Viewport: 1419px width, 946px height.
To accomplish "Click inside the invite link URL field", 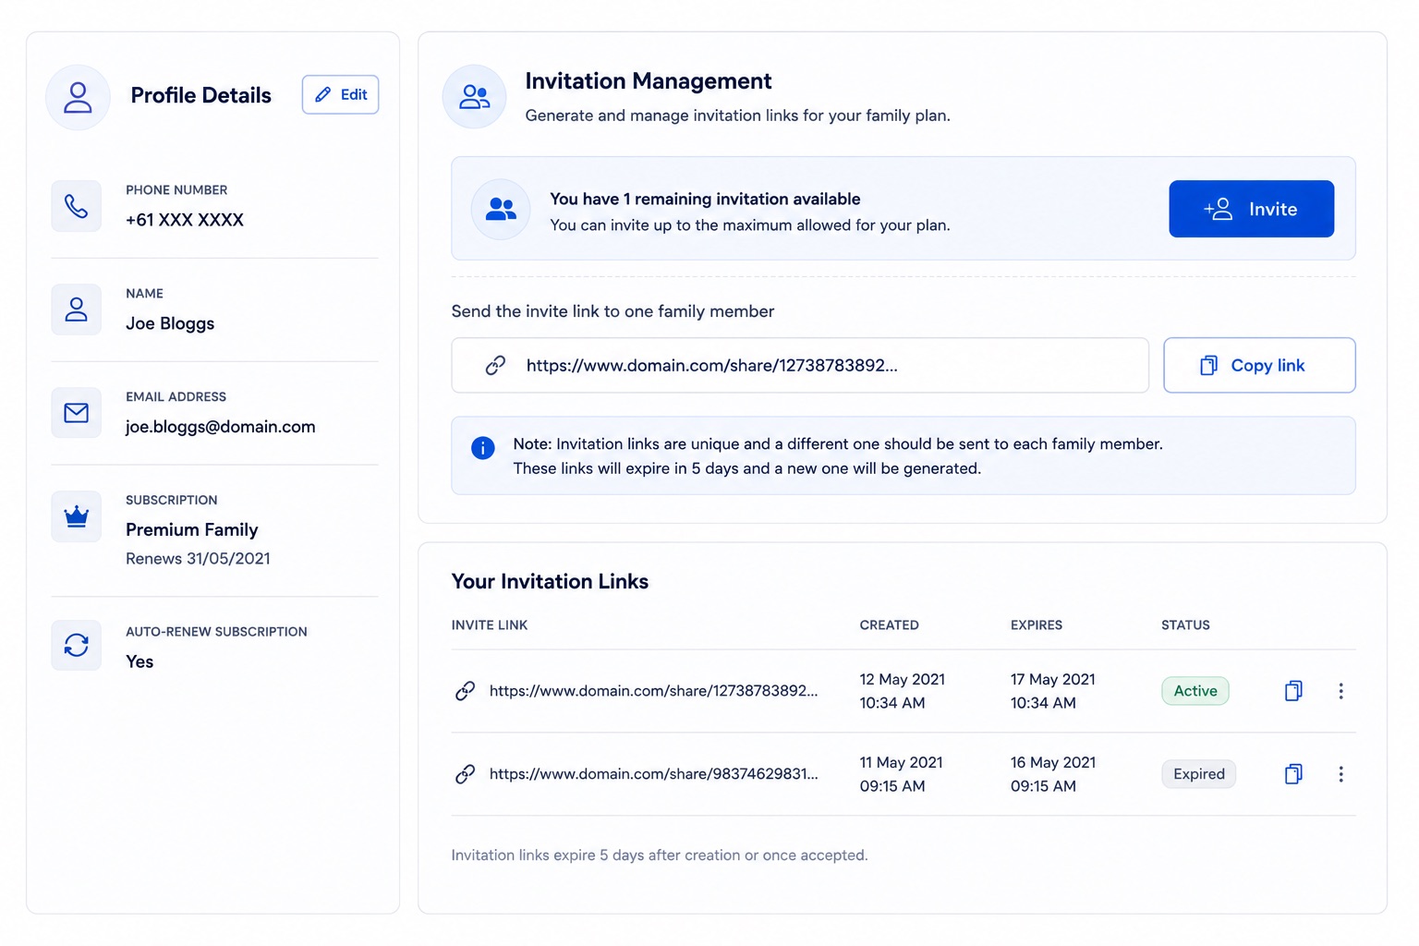I will click(x=800, y=366).
